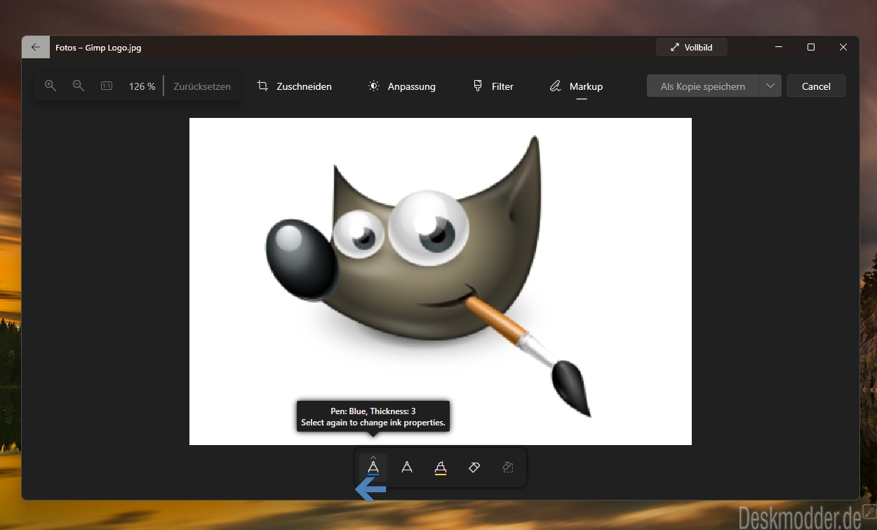Click on the Gimp logo image
The image size is (877, 530).
(x=441, y=281)
